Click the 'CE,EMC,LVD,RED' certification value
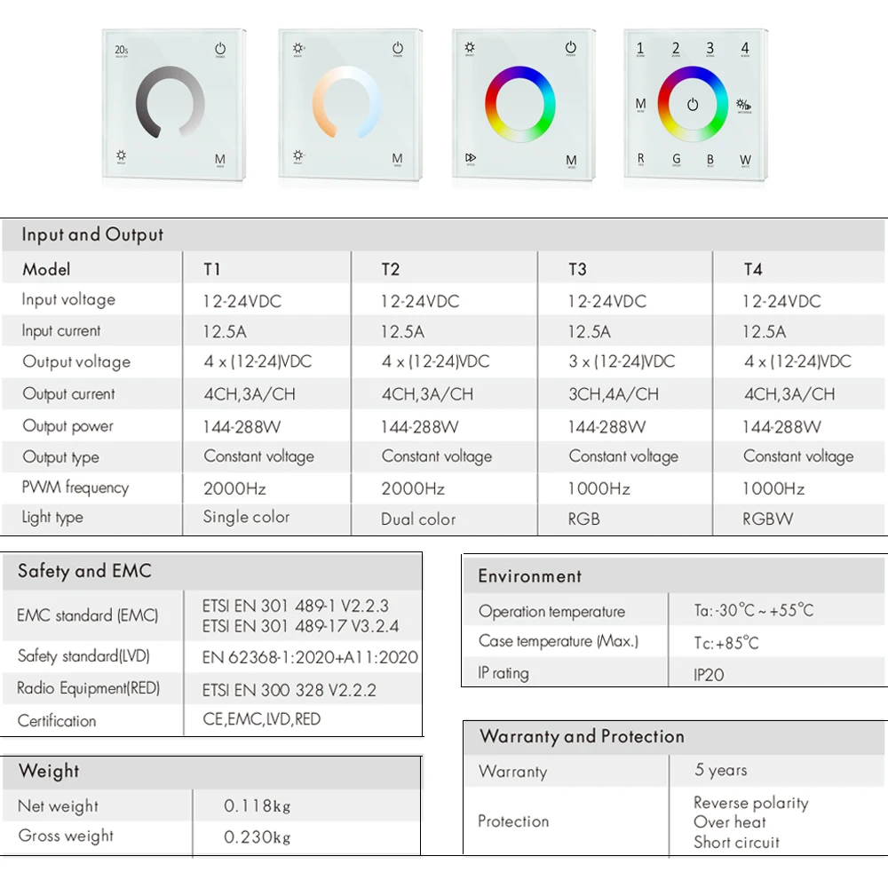Screen dimensions: 888x888 click(262, 719)
